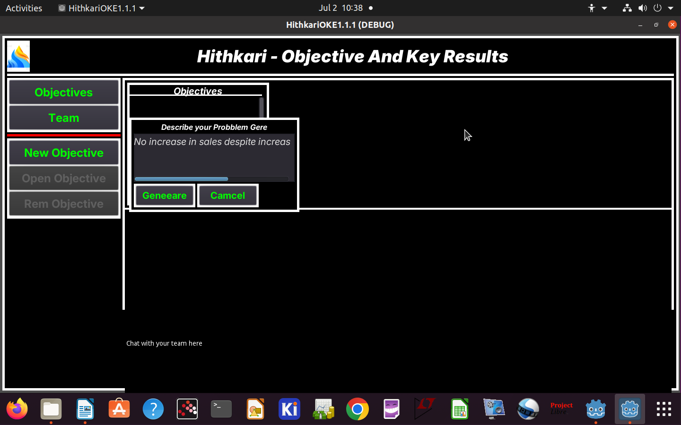Expand the accessibility menu
This screenshot has width=681, height=425.
point(597,8)
